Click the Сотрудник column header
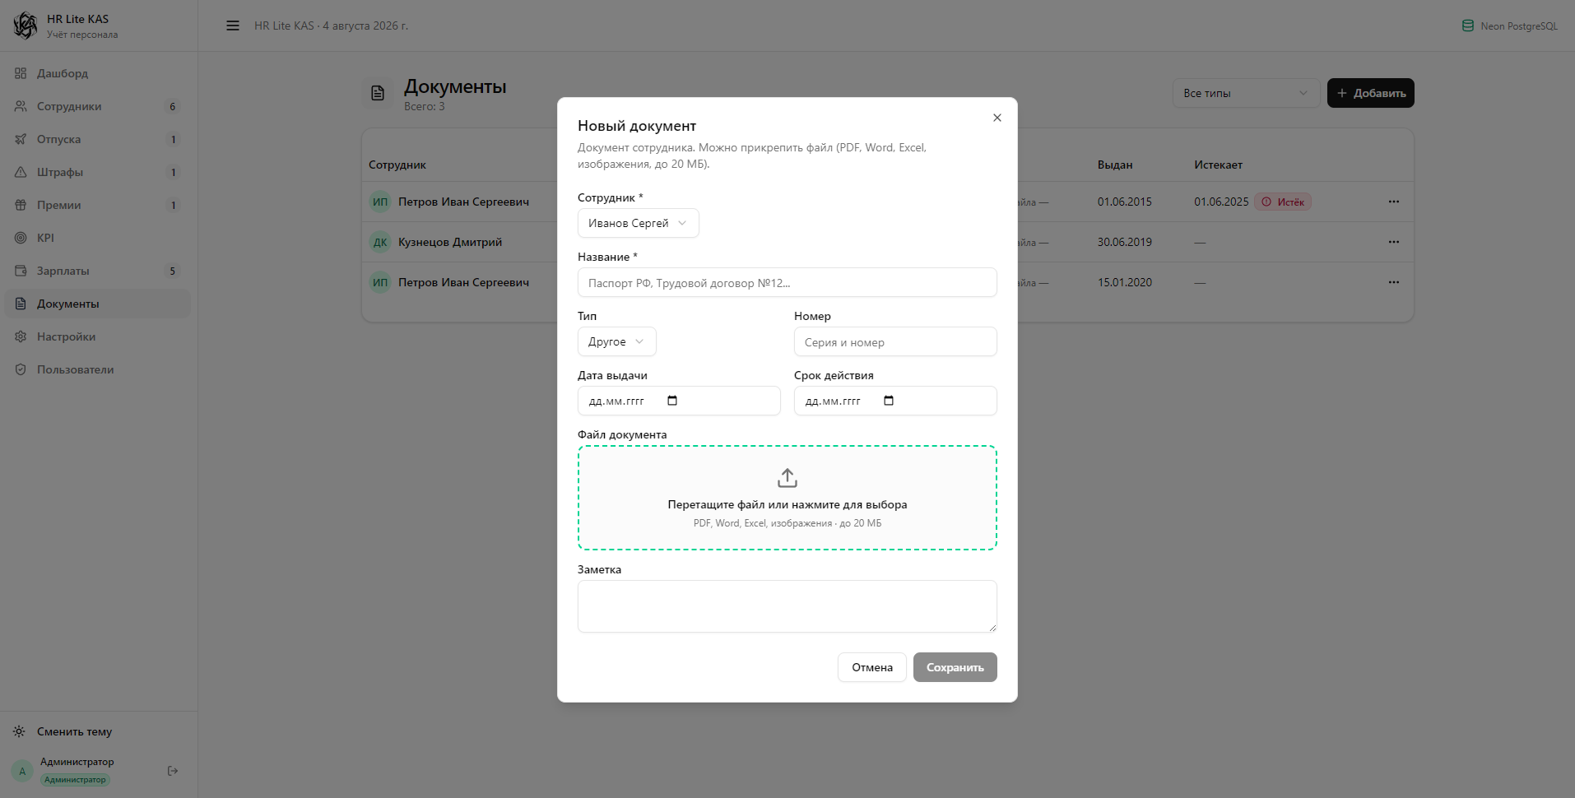This screenshot has width=1575, height=798. (397, 165)
